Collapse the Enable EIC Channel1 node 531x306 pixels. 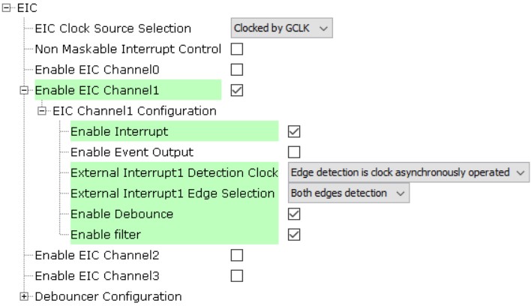(x=25, y=91)
